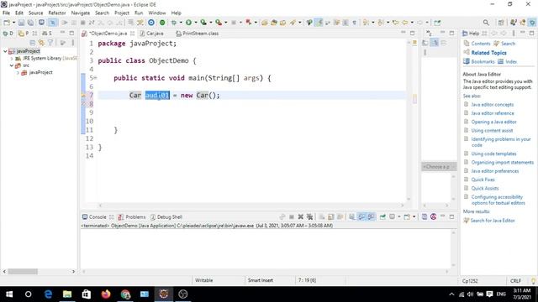
Task: Open the File menu
Action: pyautogui.click(x=6, y=13)
